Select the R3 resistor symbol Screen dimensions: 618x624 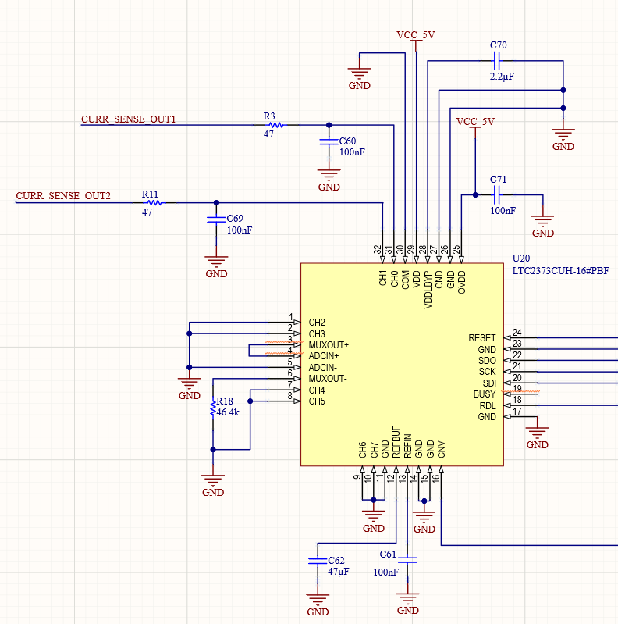click(x=275, y=125)
